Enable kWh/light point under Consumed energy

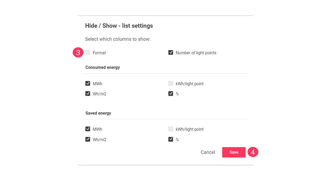(171, 83)
